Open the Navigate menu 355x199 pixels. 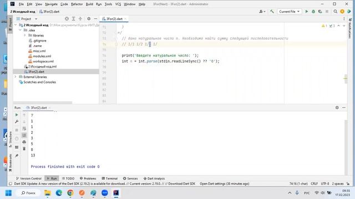(x=51, y=4)
